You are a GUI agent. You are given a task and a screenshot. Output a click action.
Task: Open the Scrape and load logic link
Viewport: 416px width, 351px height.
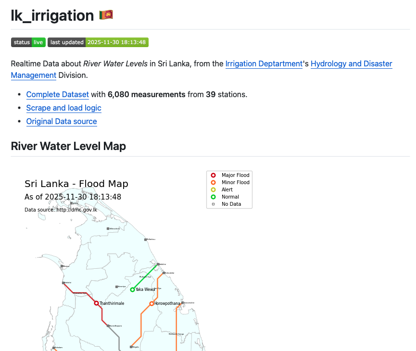63,108
